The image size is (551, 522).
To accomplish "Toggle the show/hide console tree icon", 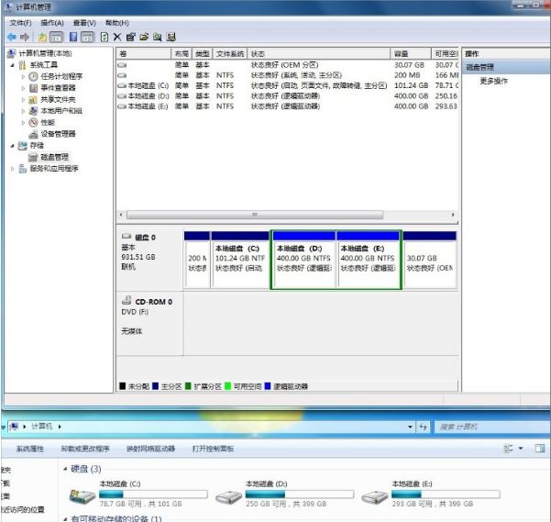I will pyautogui.click(x=56, y=37).
